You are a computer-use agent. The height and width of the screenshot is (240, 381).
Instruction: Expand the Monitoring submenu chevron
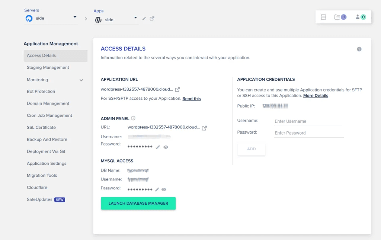coord(81,80)
